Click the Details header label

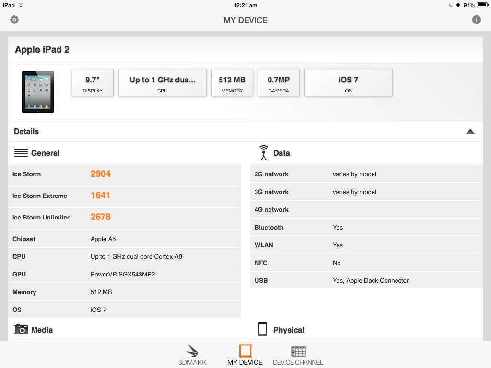pos(26,131)
